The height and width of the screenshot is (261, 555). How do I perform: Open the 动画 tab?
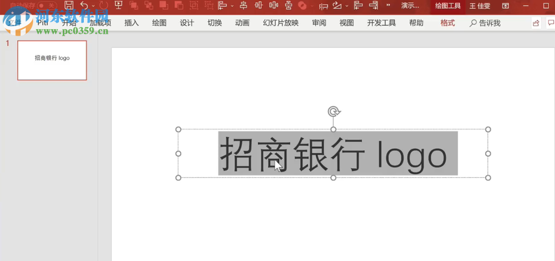tap(242, 23)
